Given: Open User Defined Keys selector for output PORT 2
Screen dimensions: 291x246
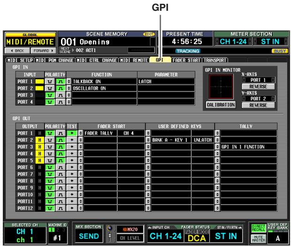Looking at the screenshot, I should [x=148, y=140].
